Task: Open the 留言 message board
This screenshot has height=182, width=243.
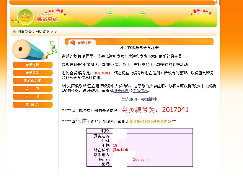Action: pos(32,89)
